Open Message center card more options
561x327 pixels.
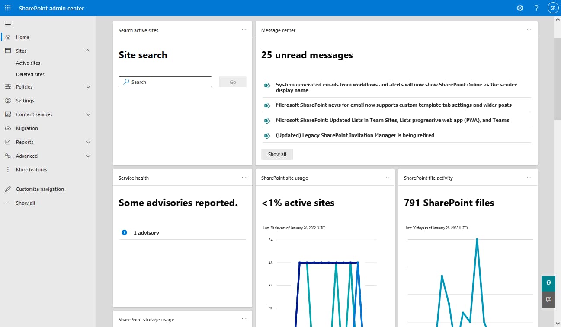(x=529, y=30)
